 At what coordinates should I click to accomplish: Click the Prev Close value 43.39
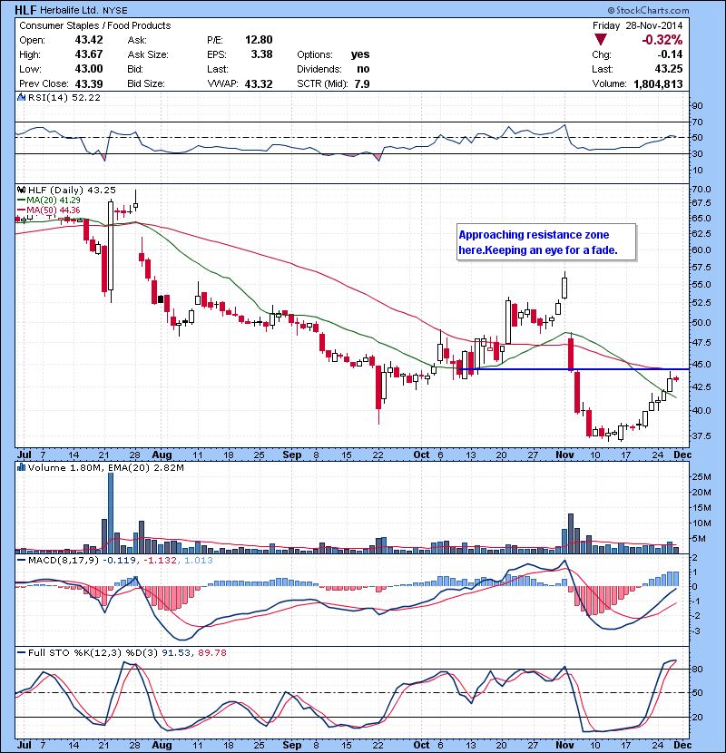click(x=88, y=83)
